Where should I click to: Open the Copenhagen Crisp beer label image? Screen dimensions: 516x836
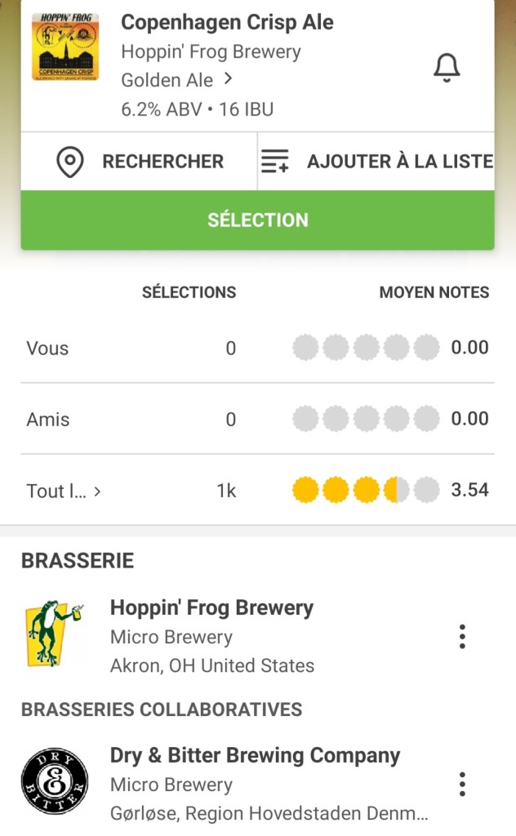click(x=65, y=47)
